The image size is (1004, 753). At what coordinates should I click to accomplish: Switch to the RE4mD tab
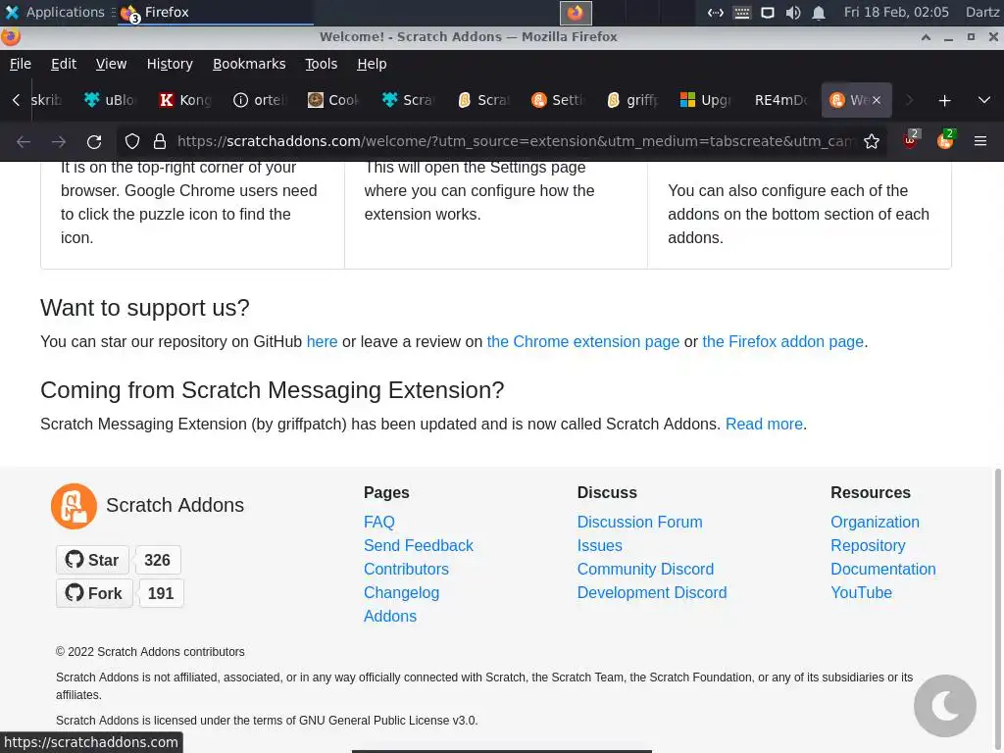pos(781,100)
